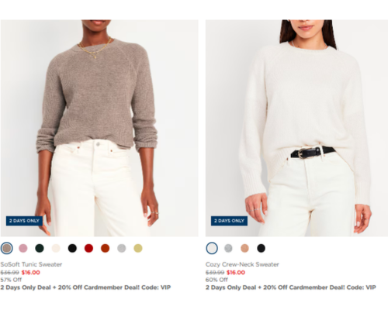View the taupe tunic sweater product image
388x310 pixels.
99,128
